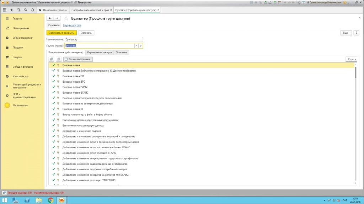The image size is (364, 204).
Task: Focus the Наименование field
Action: (x=103, y=39)
